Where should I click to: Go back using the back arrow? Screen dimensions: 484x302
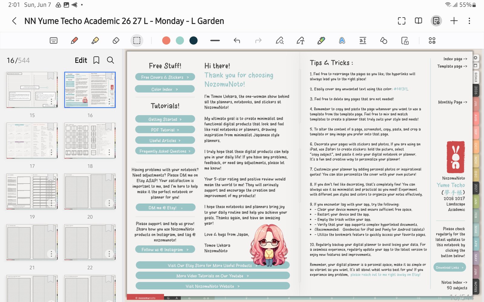(14, 21)
